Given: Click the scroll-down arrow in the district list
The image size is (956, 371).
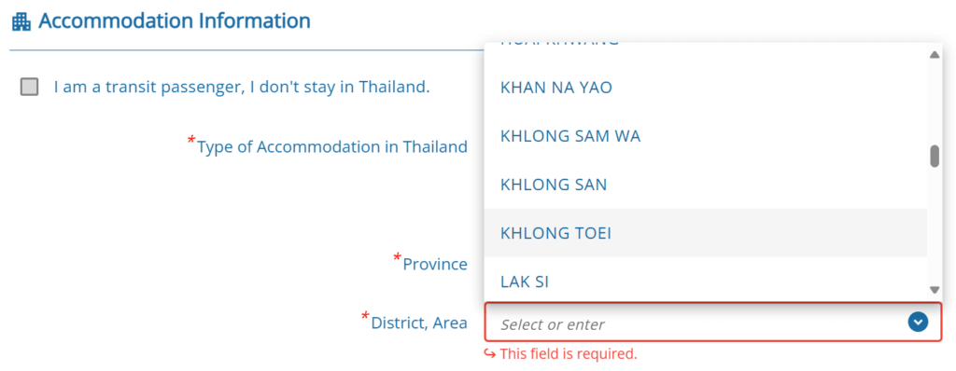Looking at the screenshot, I should click(934, 290).
